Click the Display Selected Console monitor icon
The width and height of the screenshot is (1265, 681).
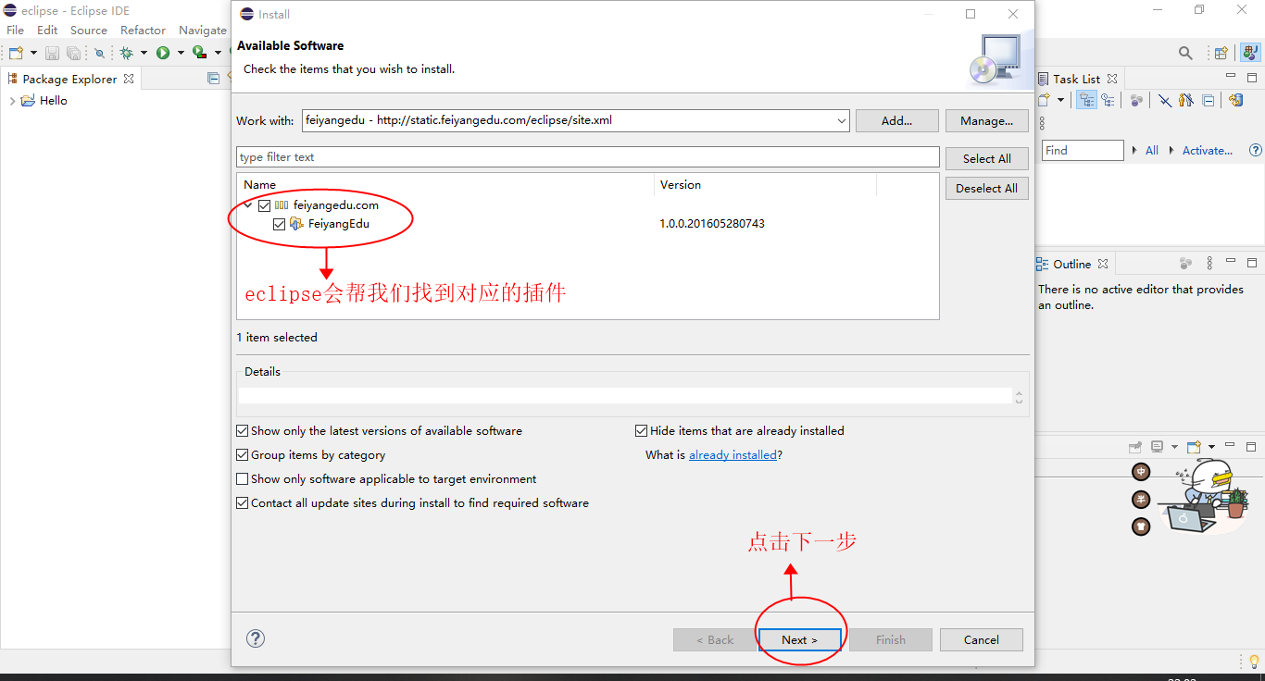[x=1158, y=446]
